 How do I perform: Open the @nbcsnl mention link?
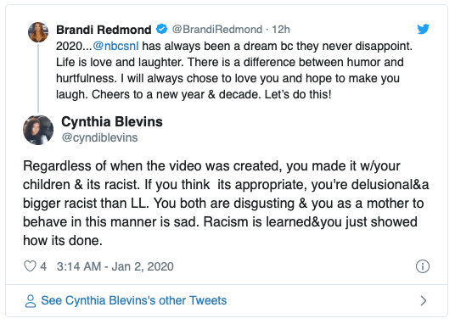[x=115, y=46]
